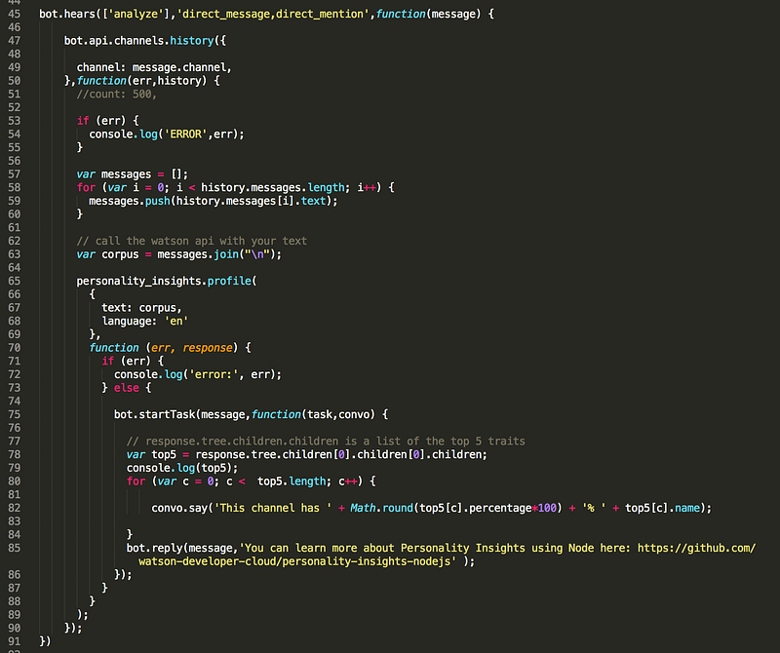
Task: Click line number 45 in the gutter
Action: 14,14
